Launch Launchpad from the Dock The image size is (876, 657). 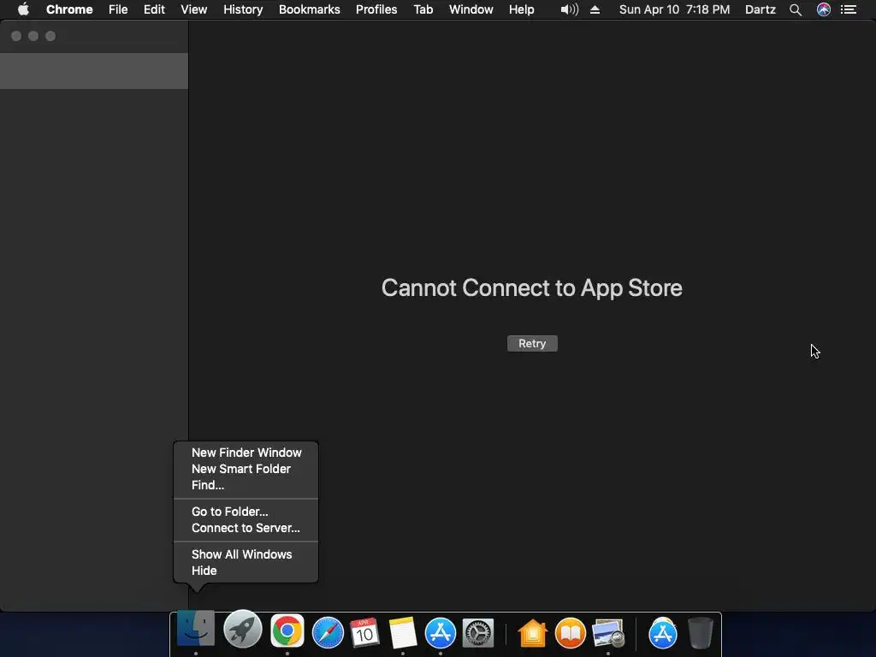click(242, 630)
